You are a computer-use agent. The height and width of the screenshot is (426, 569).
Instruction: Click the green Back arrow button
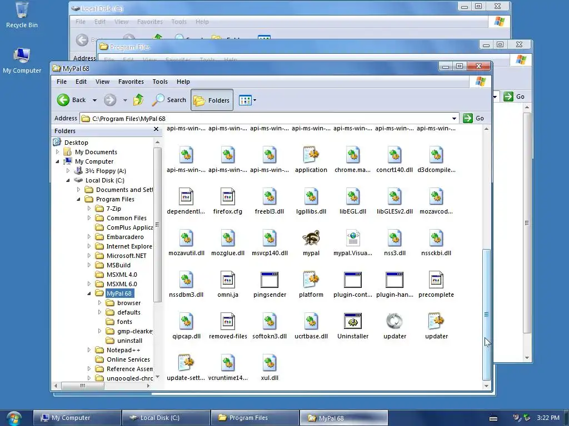(x=63, y=100)
